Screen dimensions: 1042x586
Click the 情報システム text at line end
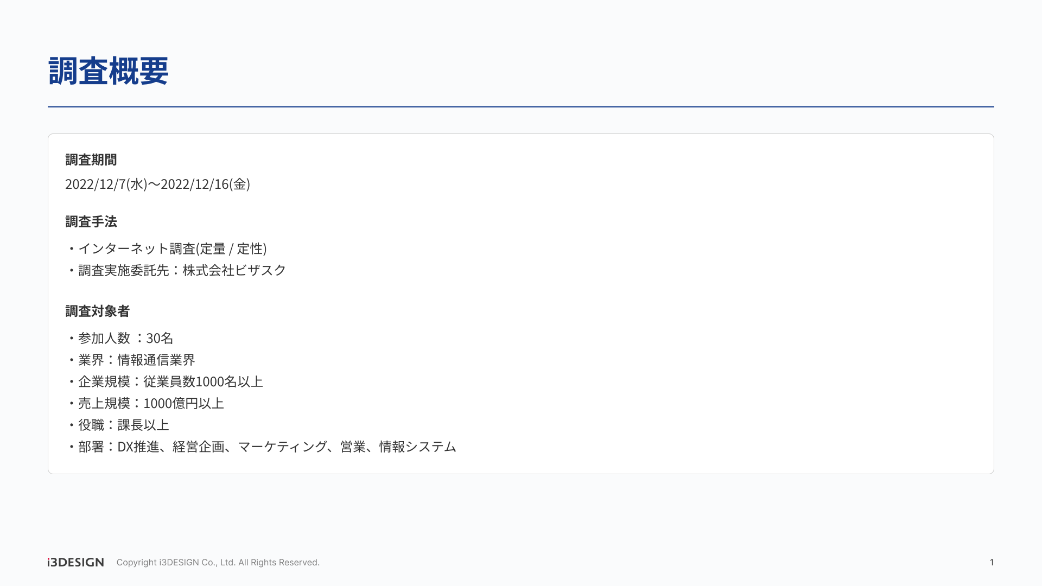[417, 447]
